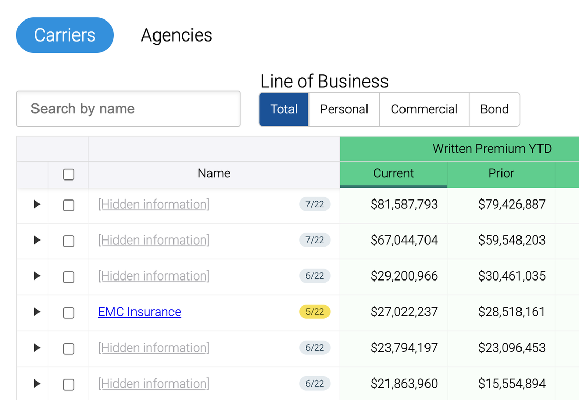Switch to the Agencies tab
This screenshot has height=400, width=579.
pyautogui.click(x=177, y=35)
